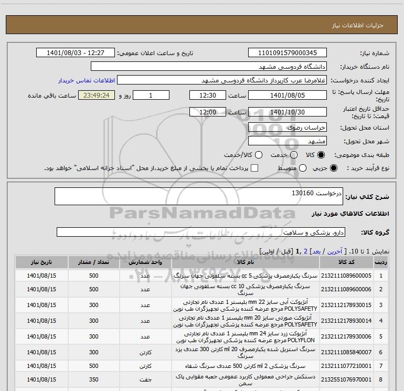The width and height of the screenshot is (404, 391).
Task: Click item name سرنگ پزشکی 2 ml شفاء
Action: 246,366
